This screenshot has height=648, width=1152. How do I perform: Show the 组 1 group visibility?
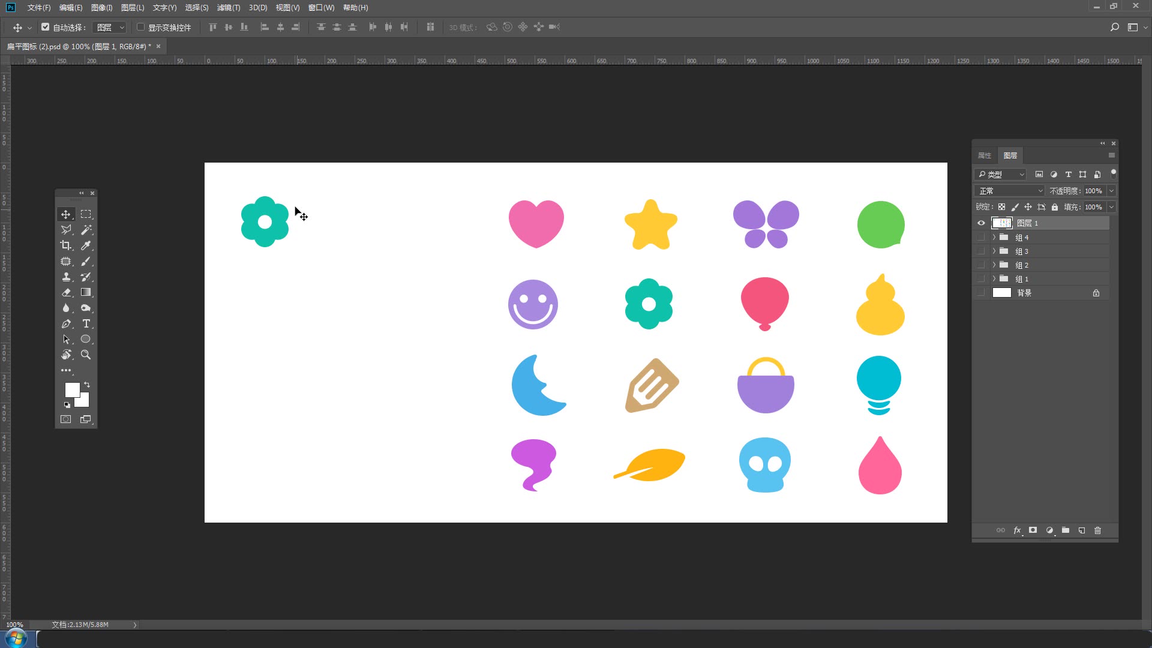point(981,279)
